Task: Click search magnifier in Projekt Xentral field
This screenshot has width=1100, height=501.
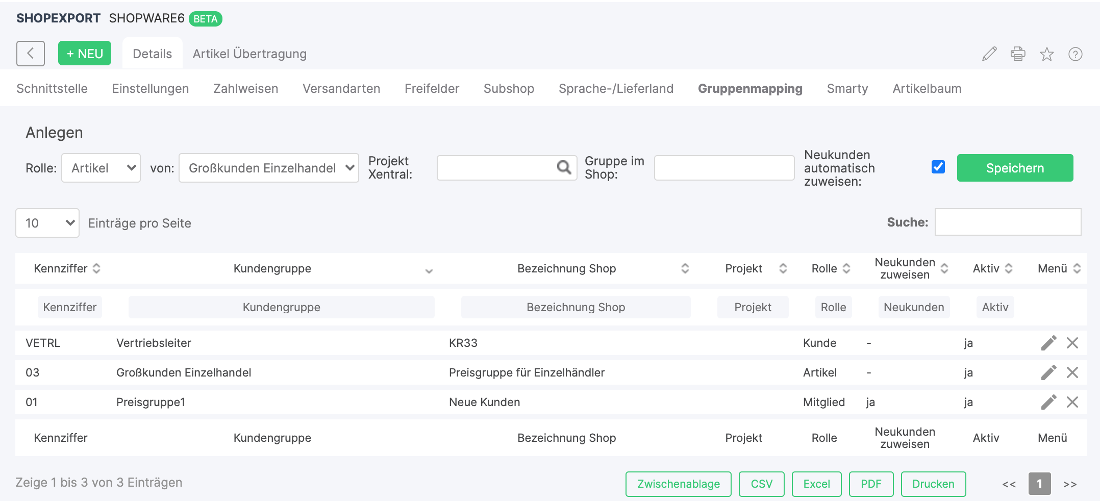Action: pos(564,167)
